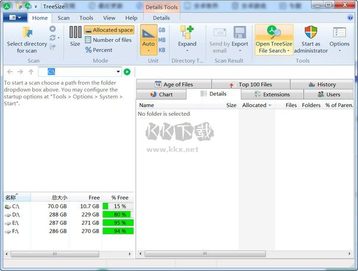Switch to Users tab
358x271 pixels.
coord(329,94)
